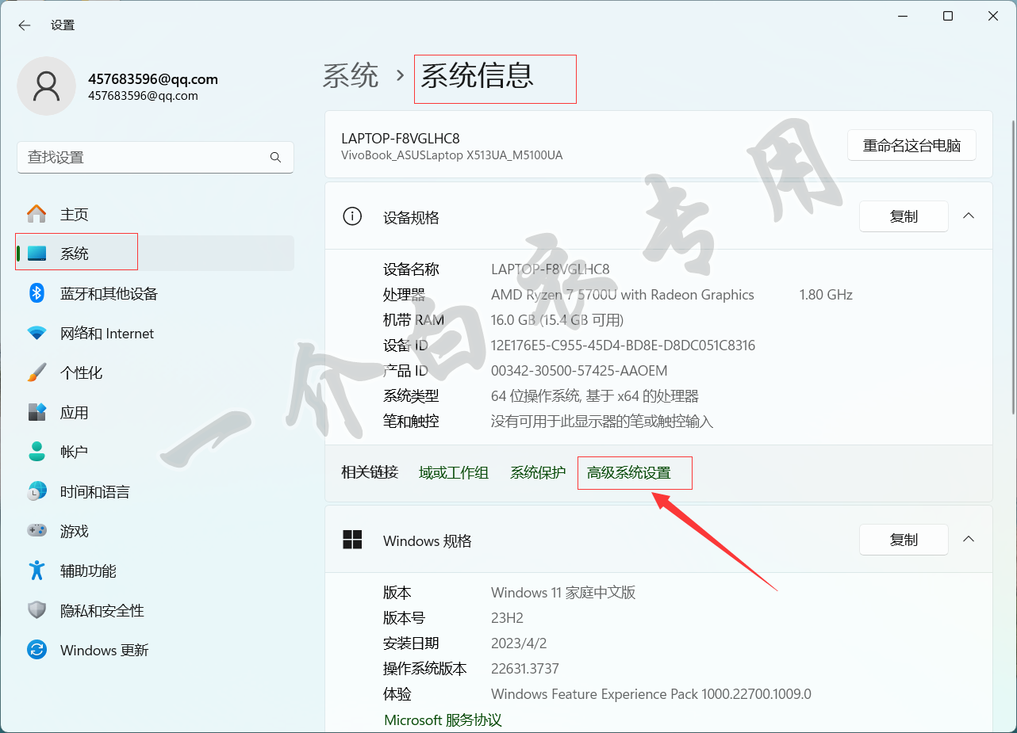Open 系统保护 link
This screenshot has height=733, width=1017.
[x=538, y=473]
